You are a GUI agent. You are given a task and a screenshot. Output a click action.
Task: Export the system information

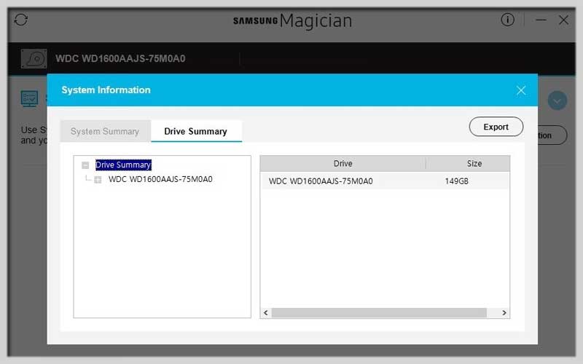point(496,127)
